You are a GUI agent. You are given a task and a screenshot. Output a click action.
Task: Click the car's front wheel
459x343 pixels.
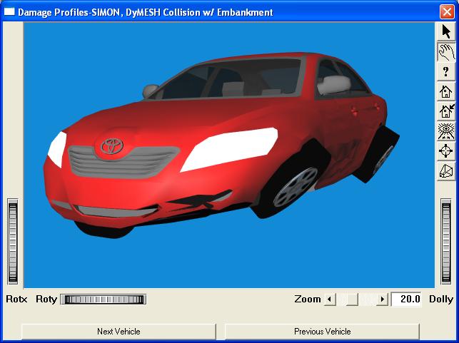[x=293, y=185]
